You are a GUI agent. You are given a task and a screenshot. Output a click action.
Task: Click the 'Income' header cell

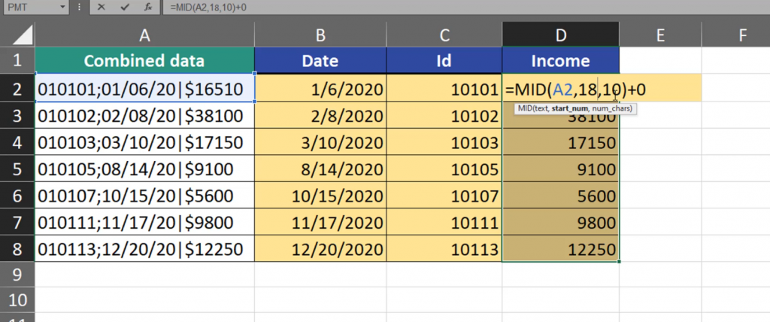[561, 61]
